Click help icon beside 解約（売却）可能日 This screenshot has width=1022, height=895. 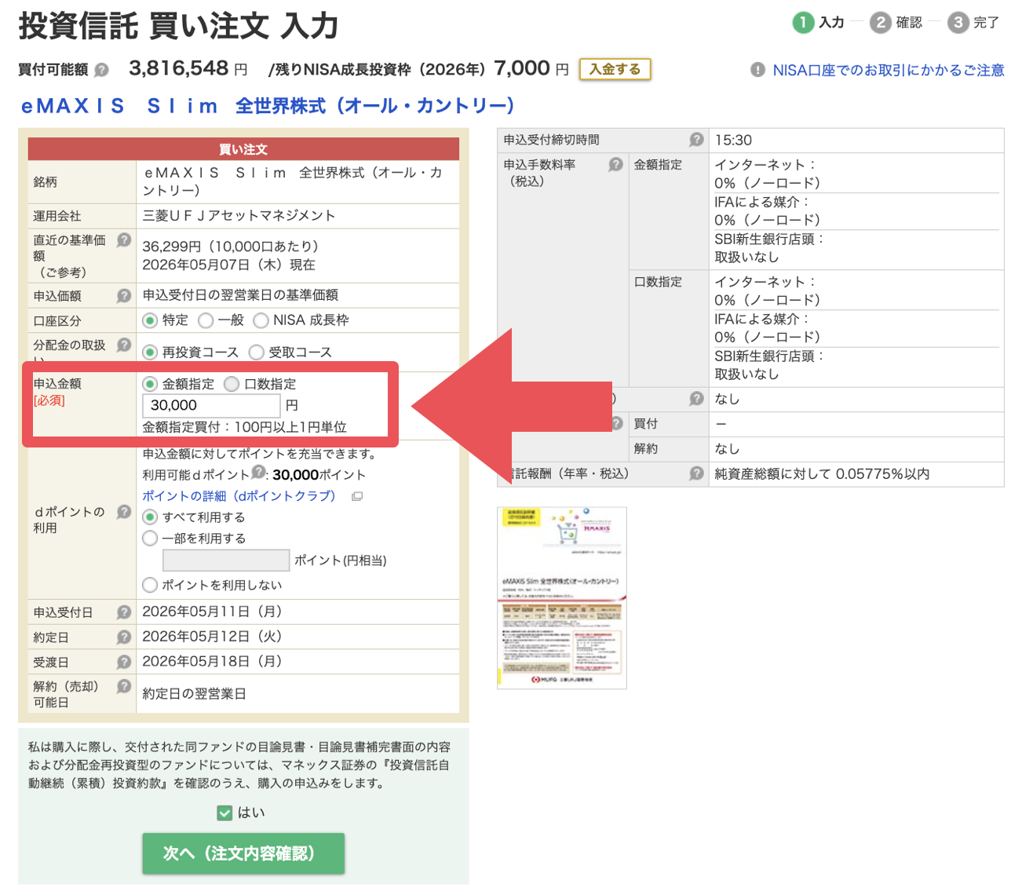(x=124, y=686)
